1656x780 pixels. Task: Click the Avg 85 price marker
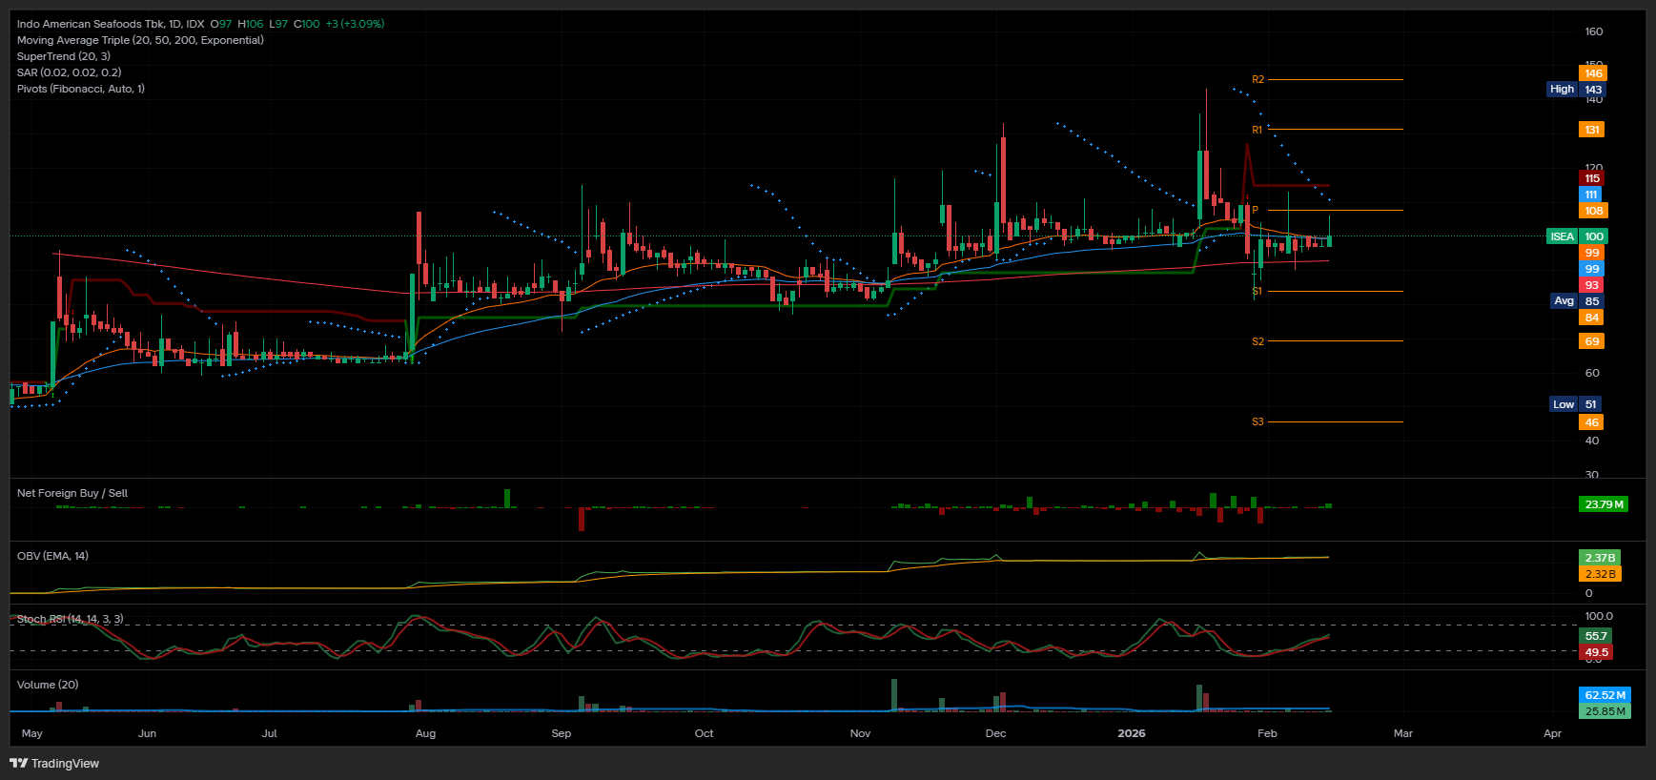pos(1576,301)
